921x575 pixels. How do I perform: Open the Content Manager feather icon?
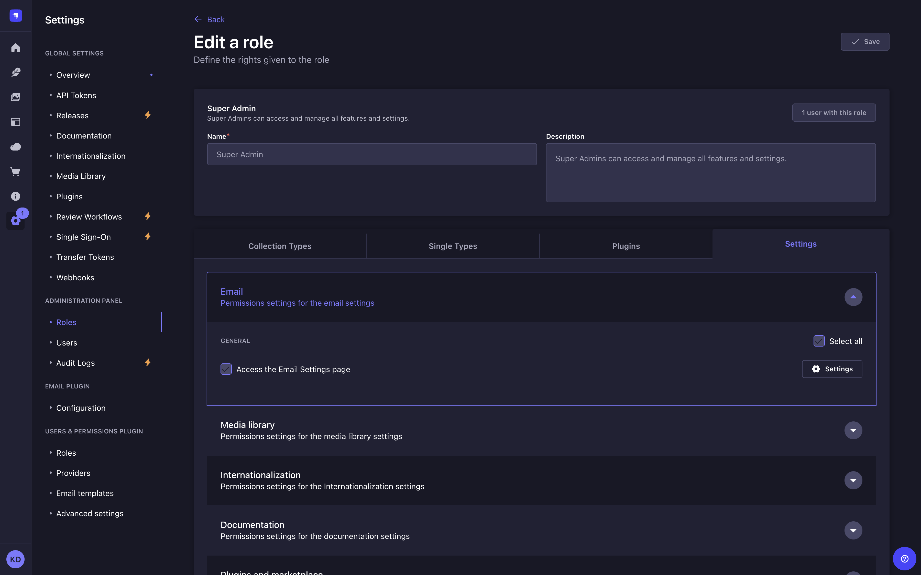[15, 72]
